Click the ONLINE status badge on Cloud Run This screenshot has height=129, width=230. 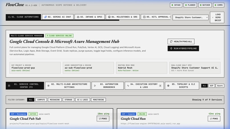coord(142,114)
